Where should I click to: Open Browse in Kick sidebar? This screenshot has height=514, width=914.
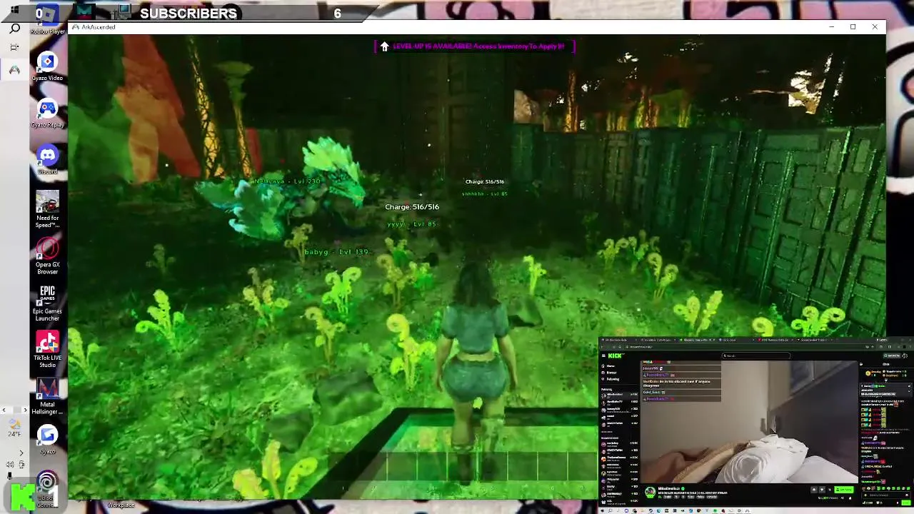(x=611, y=373)
